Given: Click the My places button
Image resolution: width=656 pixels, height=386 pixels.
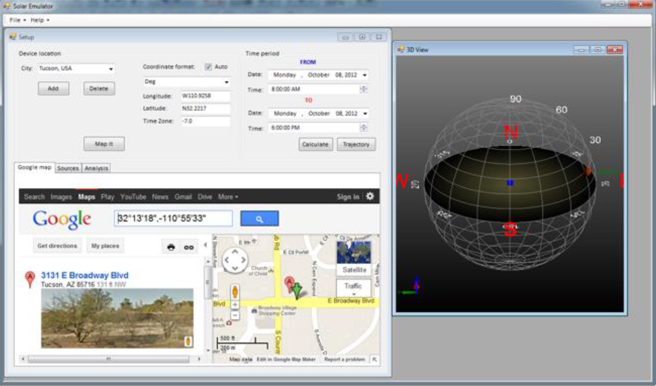Looking at the screenshot, I should pos(105,246).
